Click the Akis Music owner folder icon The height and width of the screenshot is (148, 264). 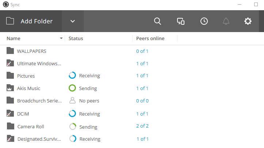10,88
